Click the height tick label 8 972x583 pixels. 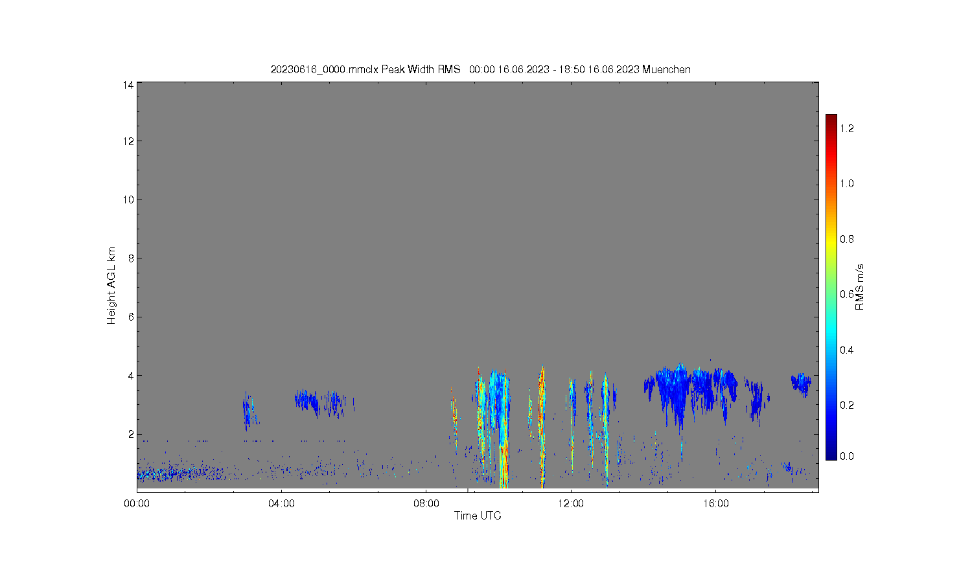[131, 258]
